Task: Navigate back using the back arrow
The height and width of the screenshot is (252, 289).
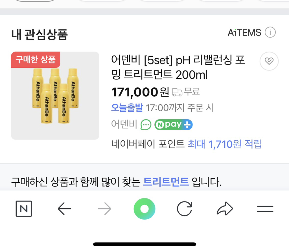Action: click(x=64, y=209)
